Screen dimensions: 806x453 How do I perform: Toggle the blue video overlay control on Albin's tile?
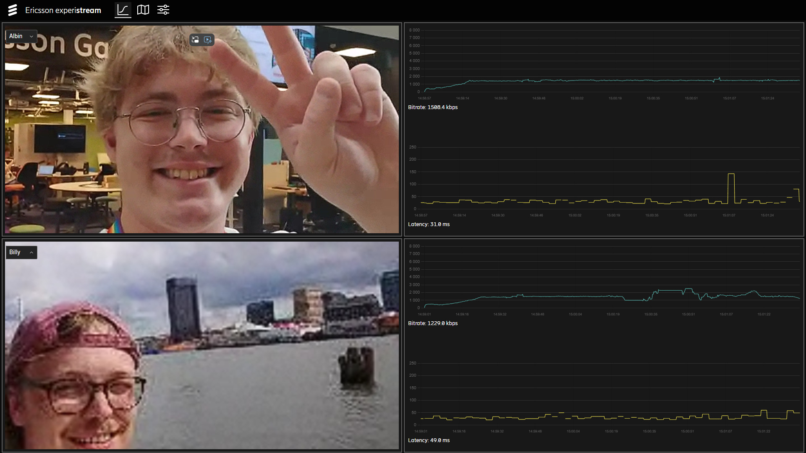click(208, 39)
